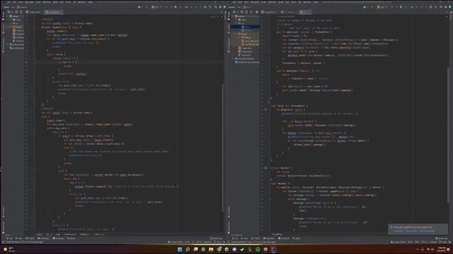Screen dimensions: 453x254
Task: Open run configuration dropdown in right window
Action: click(x=382, y=7)
